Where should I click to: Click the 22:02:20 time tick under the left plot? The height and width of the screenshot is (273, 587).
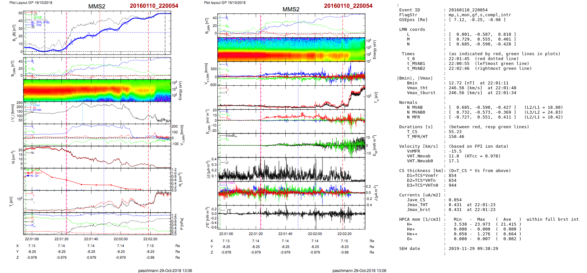pos(150,239)
